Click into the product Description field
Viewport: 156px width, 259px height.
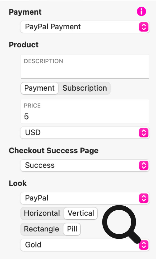[85, 67]
